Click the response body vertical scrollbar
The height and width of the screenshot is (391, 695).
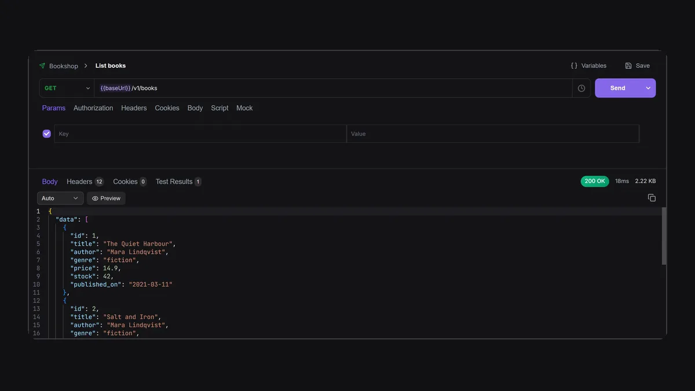[x=664, y=236]
